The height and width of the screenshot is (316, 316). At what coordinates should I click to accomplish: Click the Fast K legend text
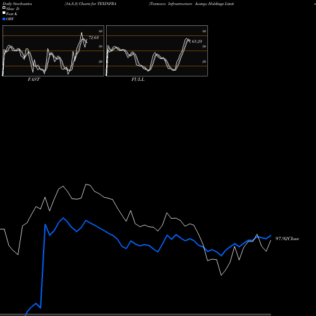(12, 14)
